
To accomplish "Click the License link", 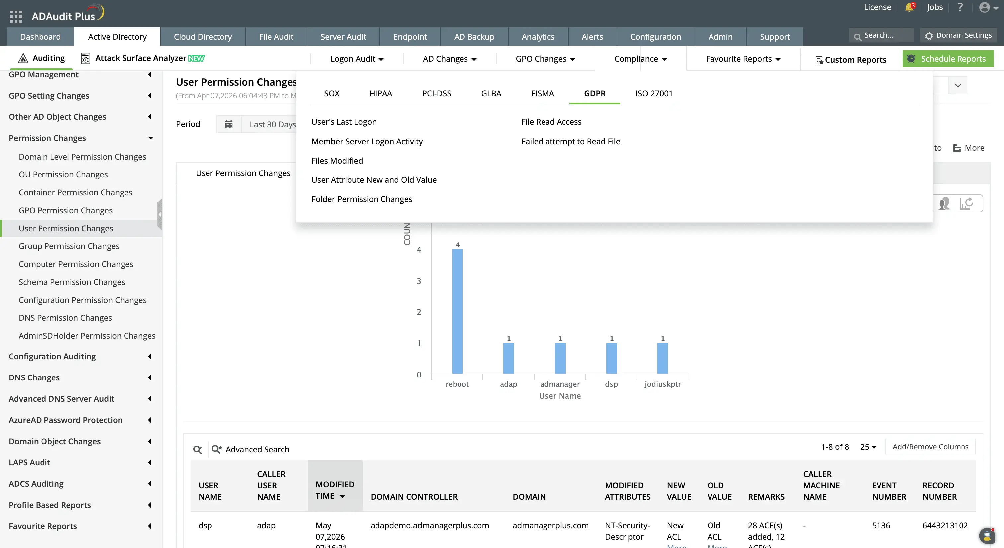I will pos(877,7).
